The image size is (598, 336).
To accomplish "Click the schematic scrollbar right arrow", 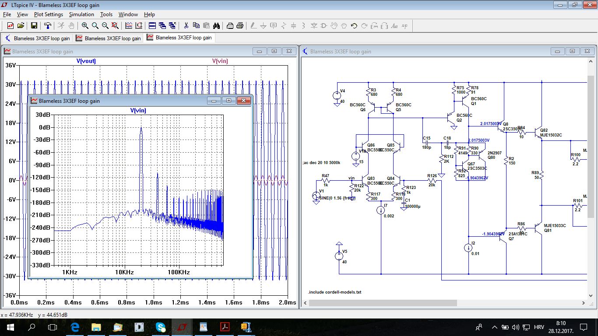I will [583, 303].
